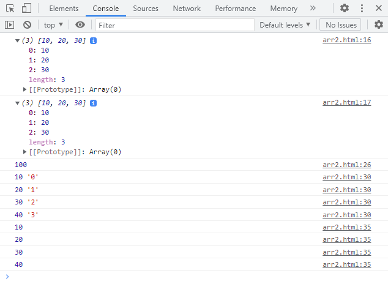
Task: Open arr2.html:35 link beside output 40
Action: tap(346, 264)
